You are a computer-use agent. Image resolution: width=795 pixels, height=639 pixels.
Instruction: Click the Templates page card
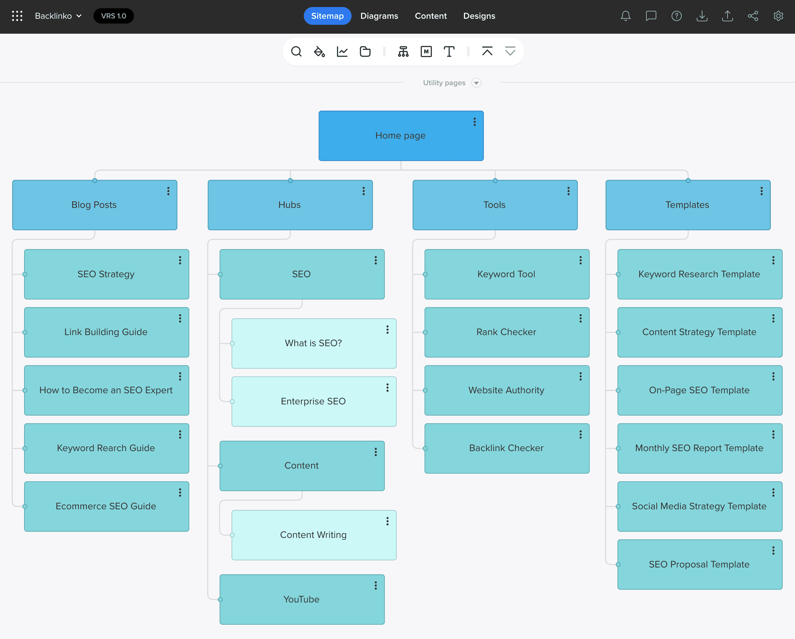click(688, 205)
